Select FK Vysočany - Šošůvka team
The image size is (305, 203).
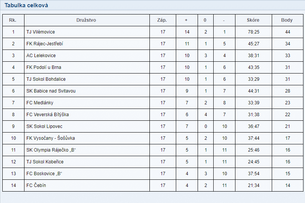coord(50,138)
